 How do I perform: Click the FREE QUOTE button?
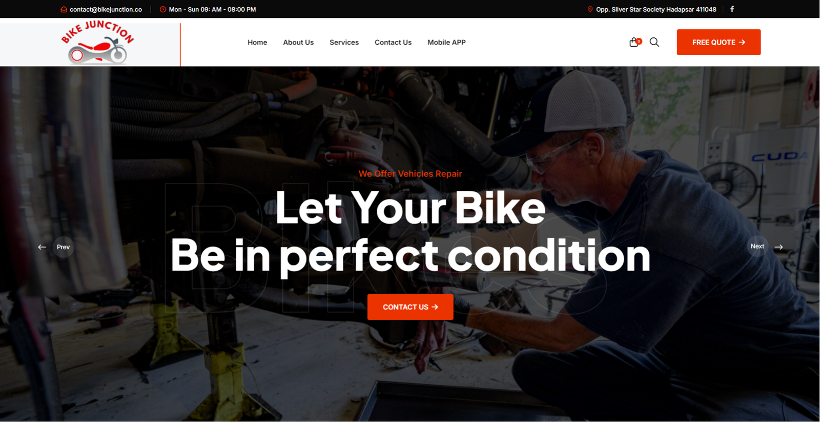719,42
